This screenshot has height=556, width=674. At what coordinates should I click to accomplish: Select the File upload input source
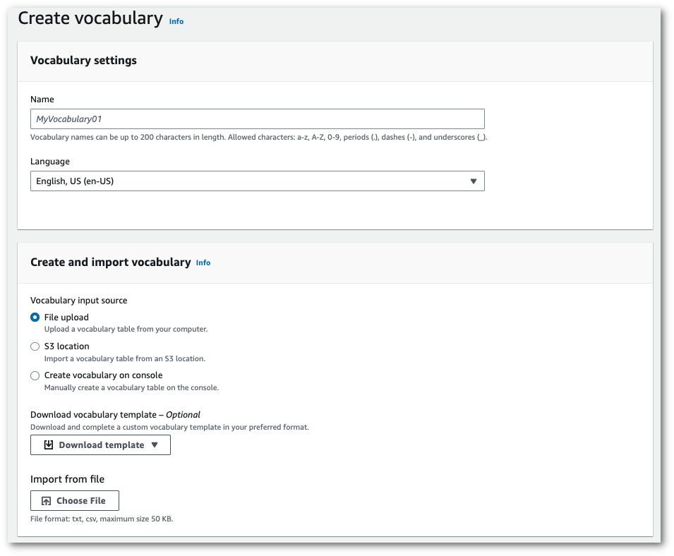coord(35,318)
